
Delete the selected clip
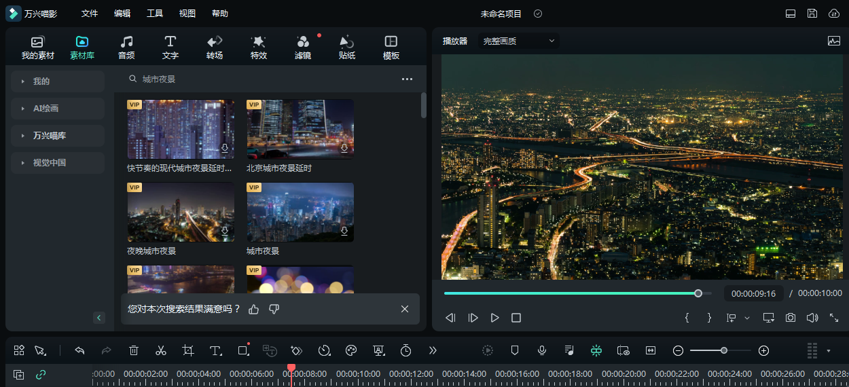134,350
